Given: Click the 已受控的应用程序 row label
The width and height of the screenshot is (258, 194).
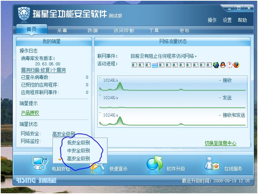Looking at the screenshot, I should click(x=40, y=85).
